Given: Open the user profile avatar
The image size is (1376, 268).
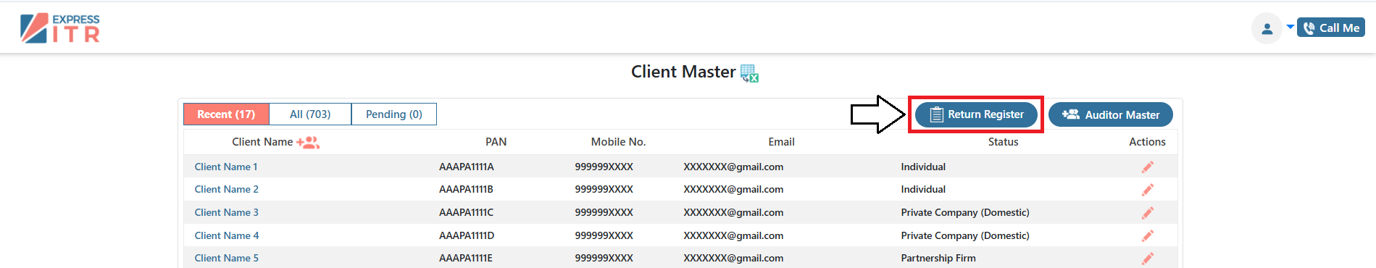Looking at the screenshot, I should 1267,28.
